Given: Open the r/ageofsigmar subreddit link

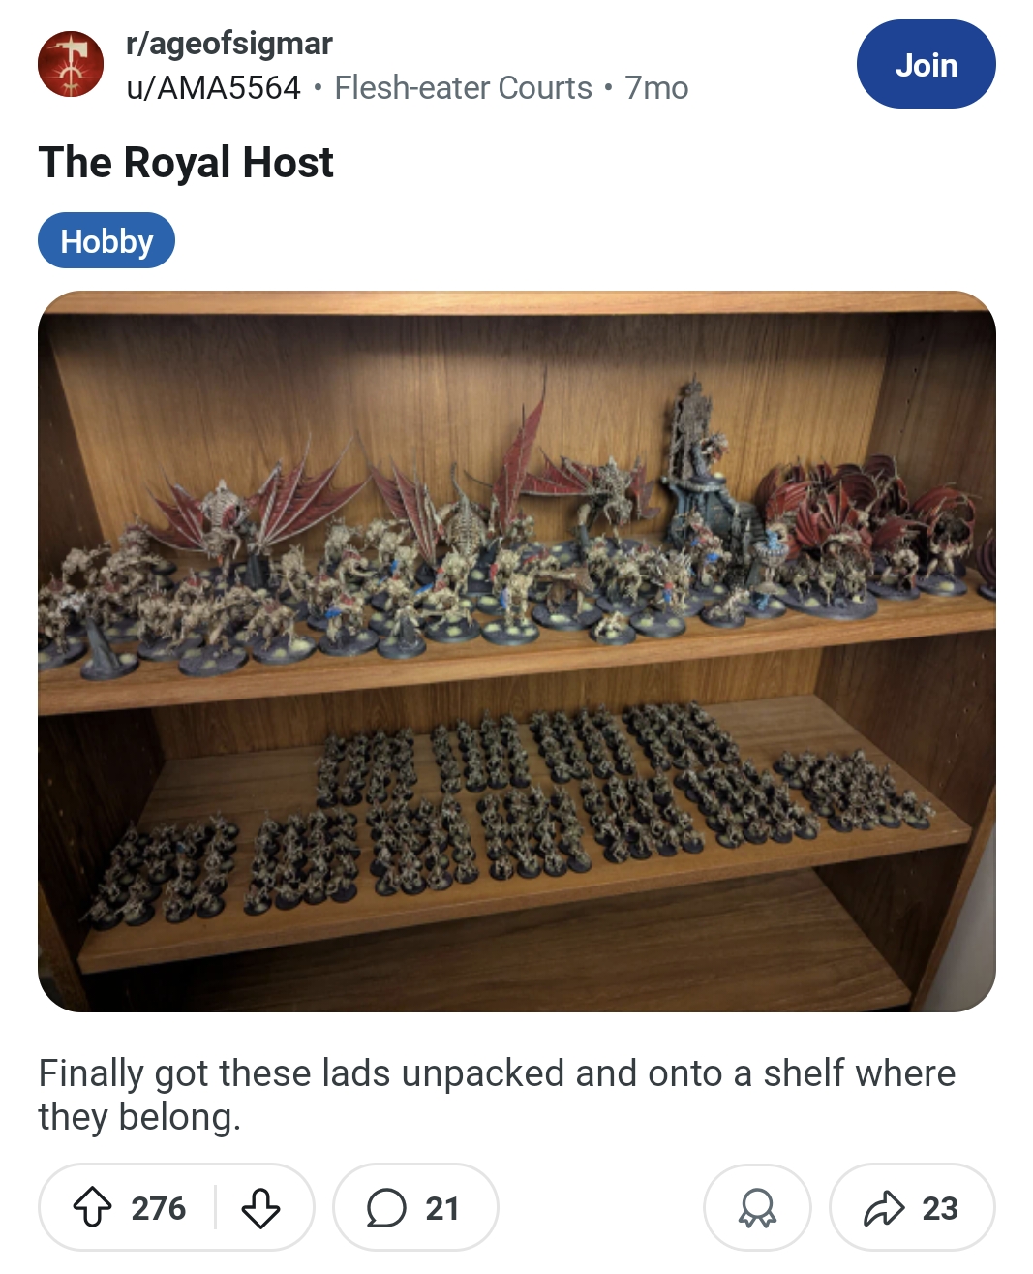Looking at the screenshot, I should [x=229, y=43].
